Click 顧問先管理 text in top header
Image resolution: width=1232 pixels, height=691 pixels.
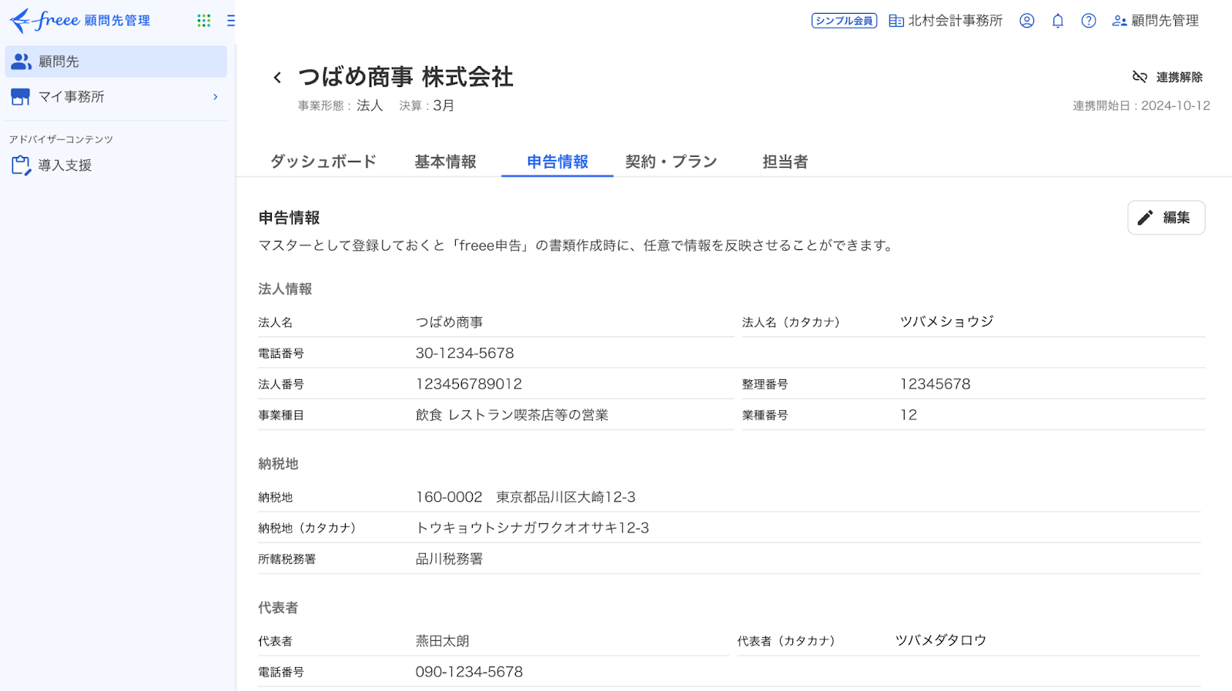click(1165, 21)
